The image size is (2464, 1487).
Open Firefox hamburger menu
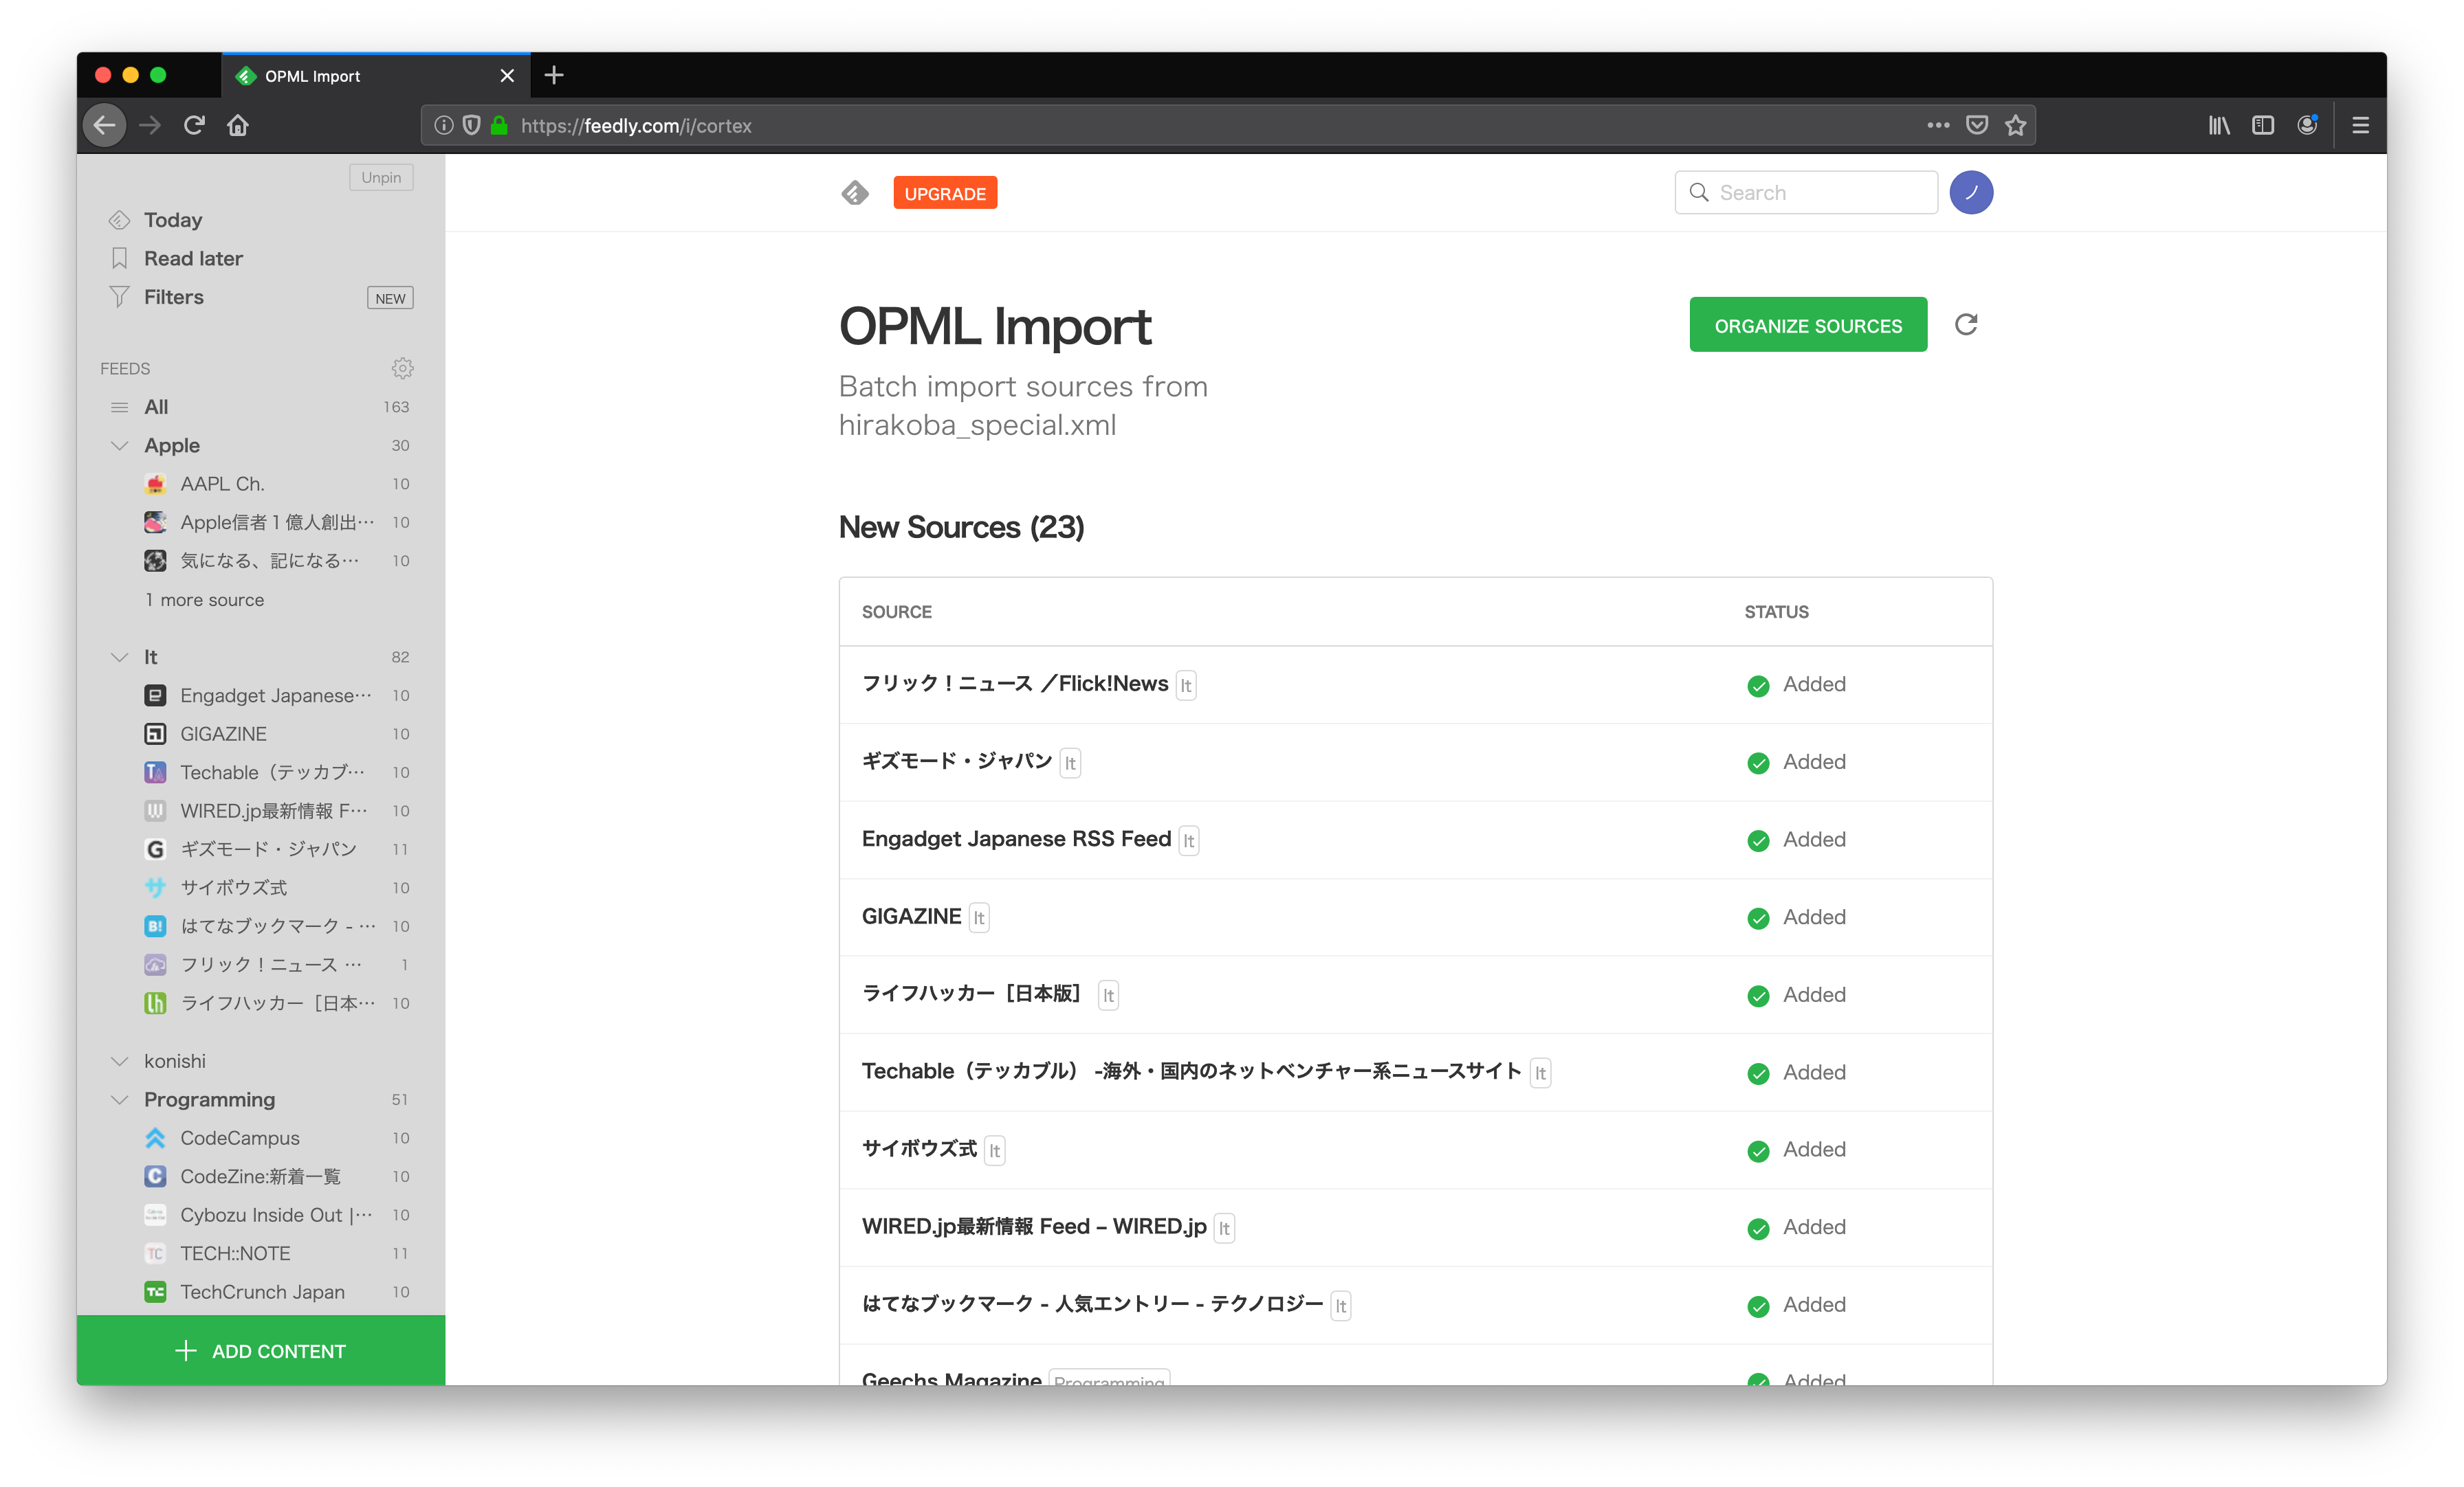click(2361, 126)
